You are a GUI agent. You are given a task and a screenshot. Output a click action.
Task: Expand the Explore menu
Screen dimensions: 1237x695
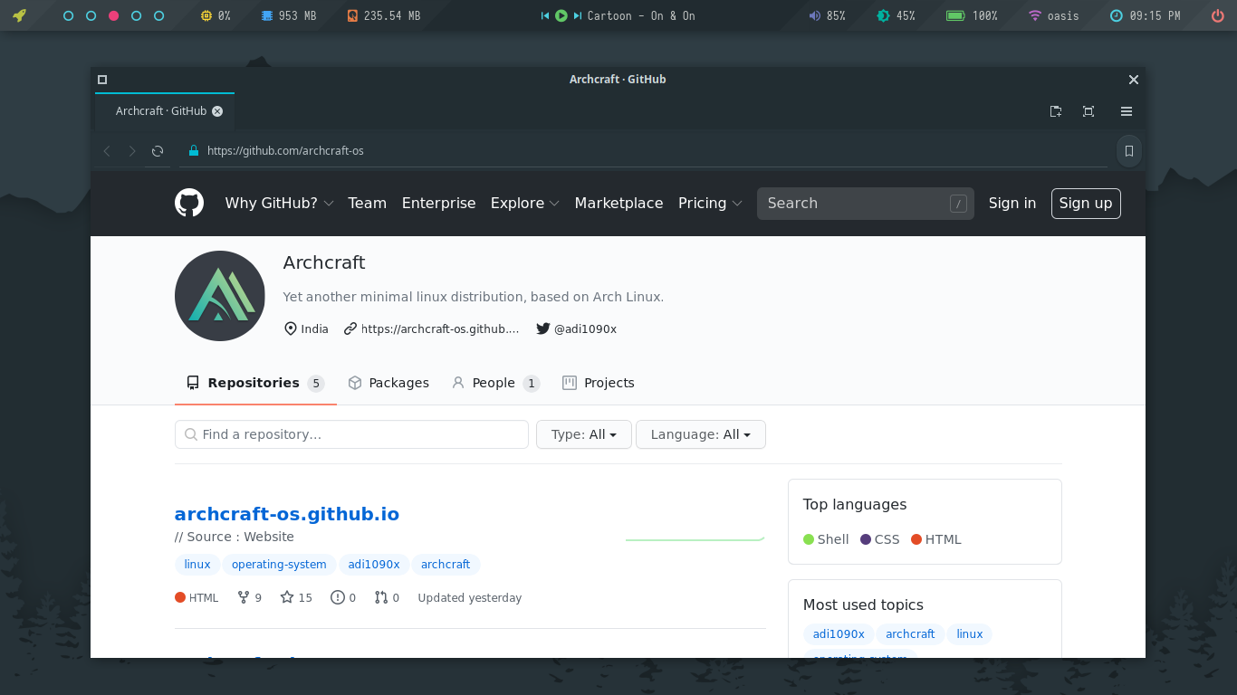point(525,203)
